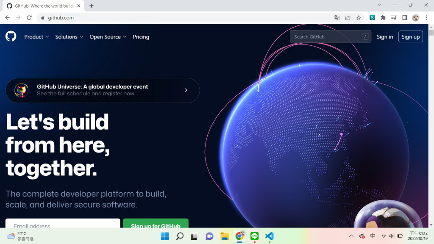Click the GitHub Universe banner arrow
The width and height of the screenshot is (434, 244).
[x=186, y=90]
